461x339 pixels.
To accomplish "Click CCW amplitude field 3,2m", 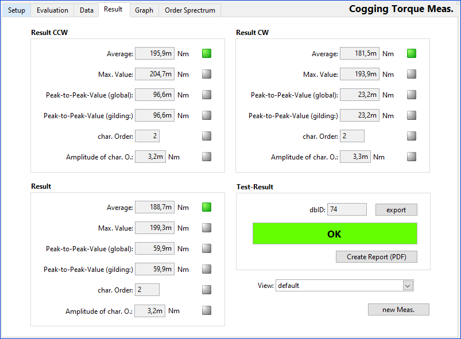I will 150,157.
